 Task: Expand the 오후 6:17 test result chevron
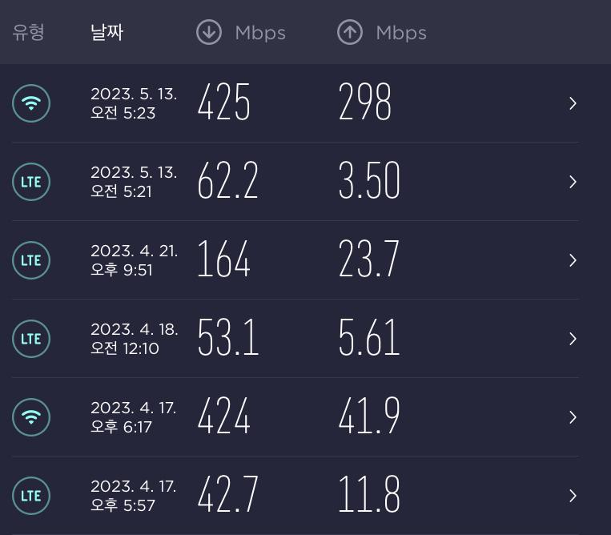coord(573,417)
